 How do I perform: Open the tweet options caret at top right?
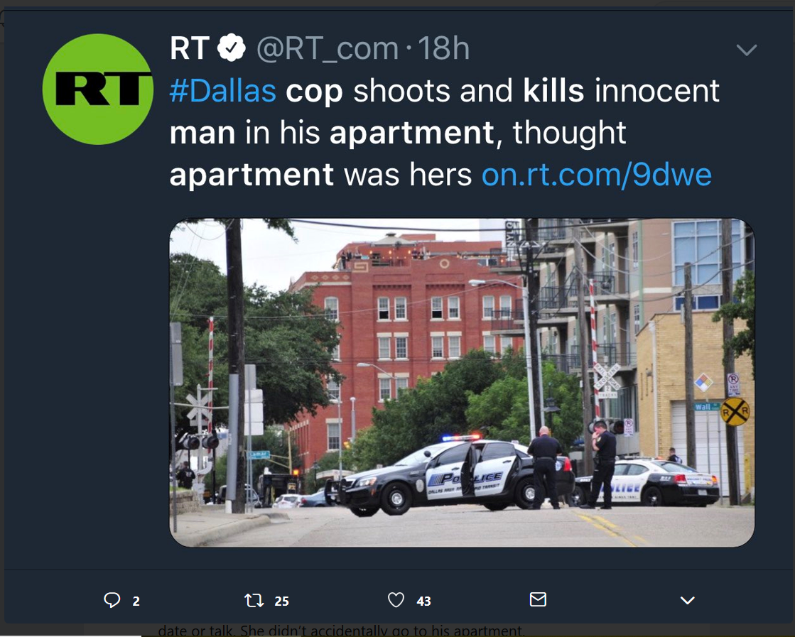[x=746, y=50]
